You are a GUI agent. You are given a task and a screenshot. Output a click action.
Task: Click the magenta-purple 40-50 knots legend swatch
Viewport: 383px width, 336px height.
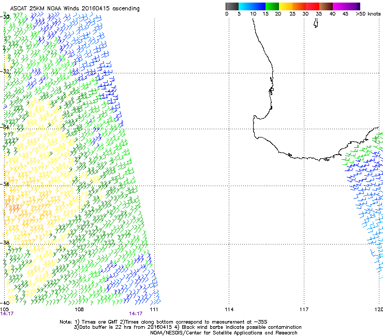(346, 6)
